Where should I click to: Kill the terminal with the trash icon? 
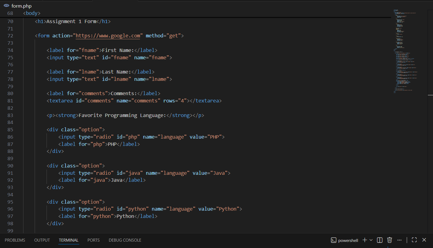(x=390, y=240)
